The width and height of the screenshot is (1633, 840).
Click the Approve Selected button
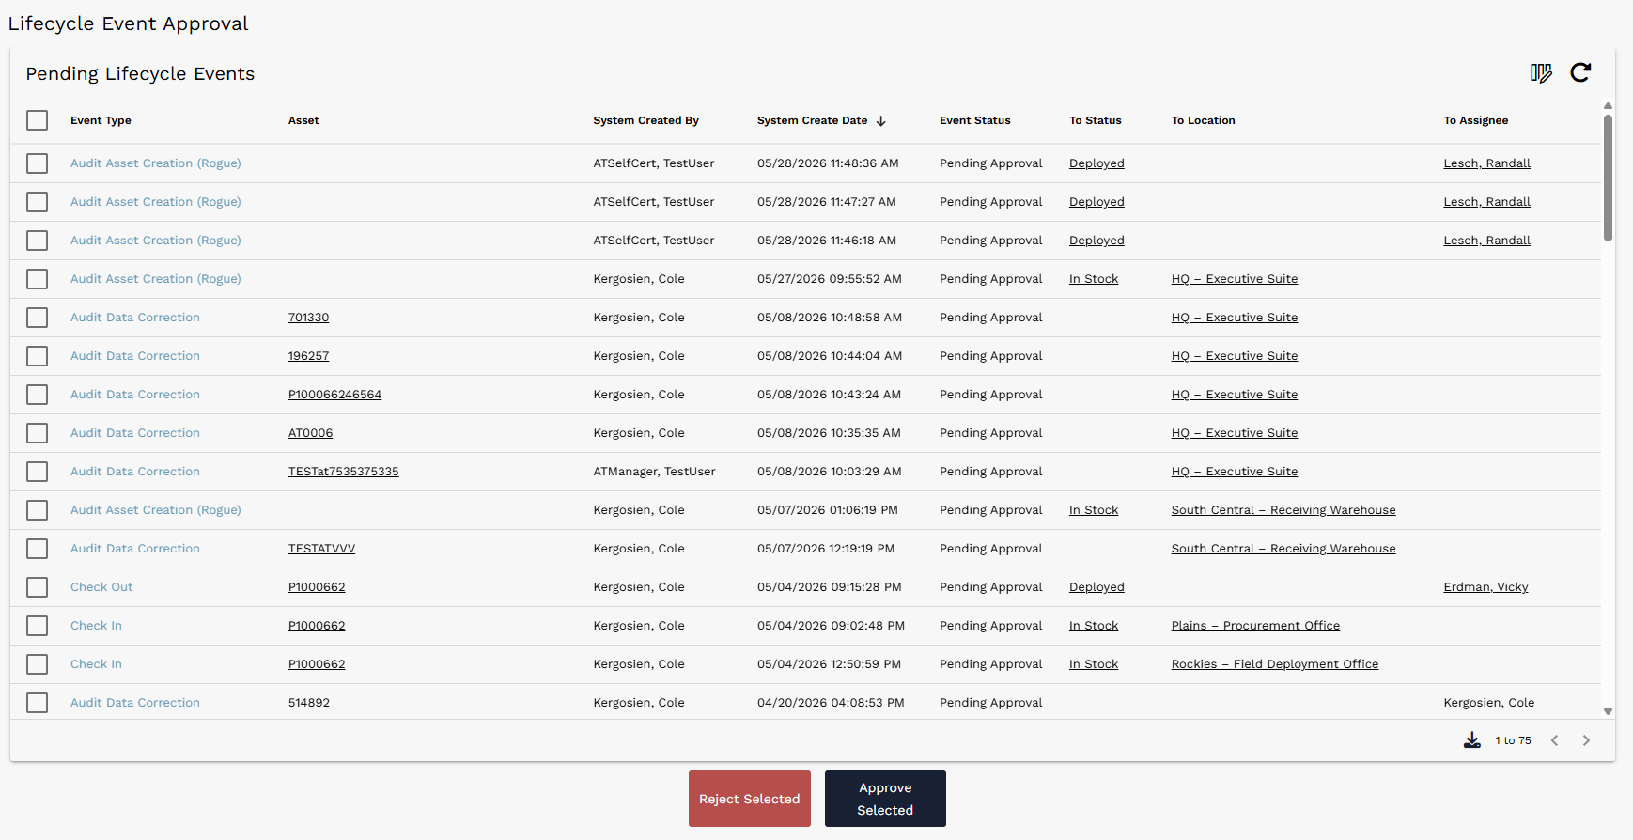(x=885, y=799)
